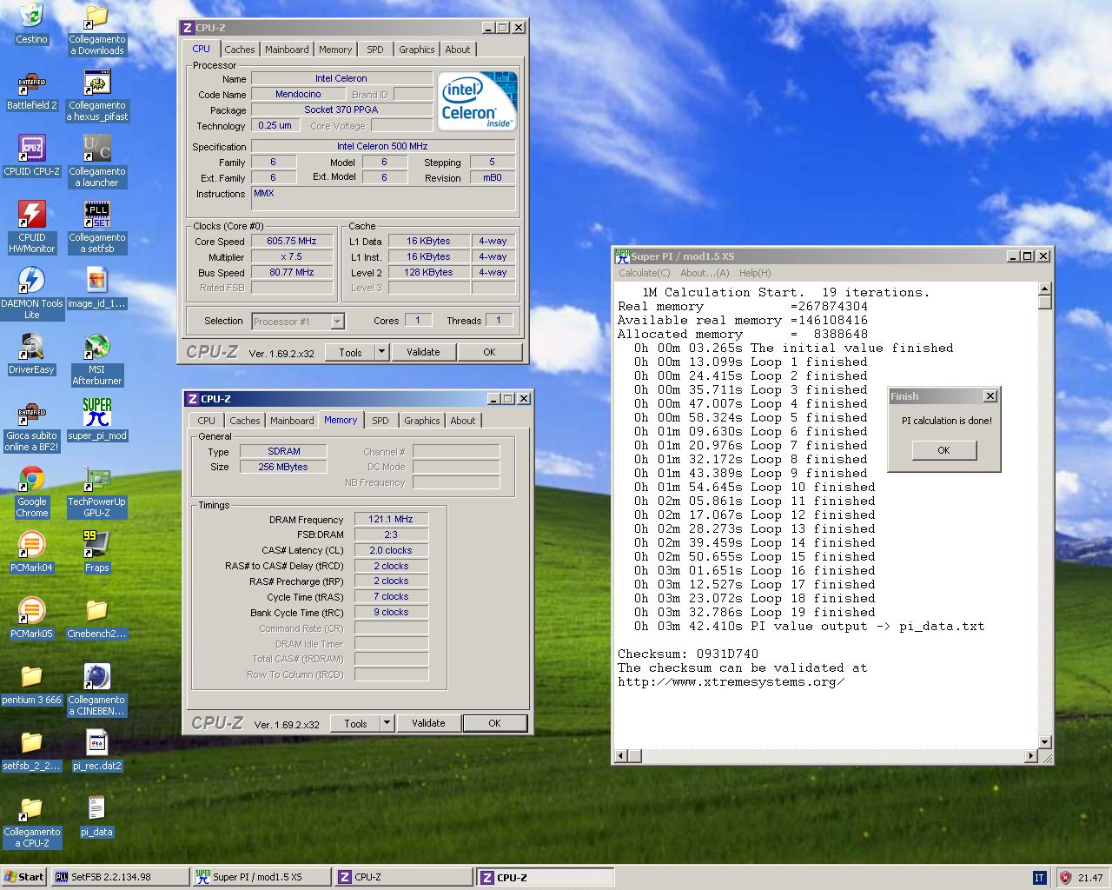Launch DAEMON Tools Lite icon

pos(32,294)
